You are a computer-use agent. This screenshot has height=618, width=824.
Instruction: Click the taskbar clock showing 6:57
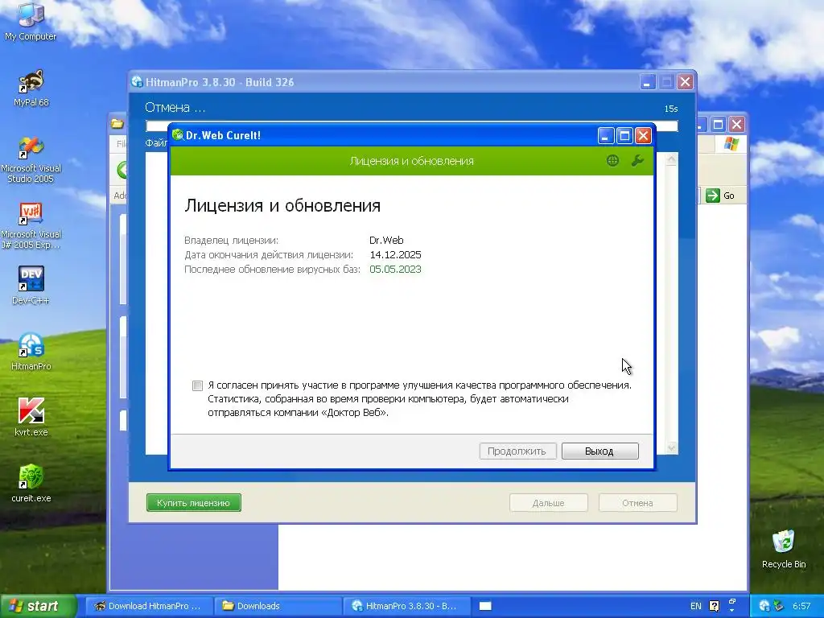coord(801,606)
